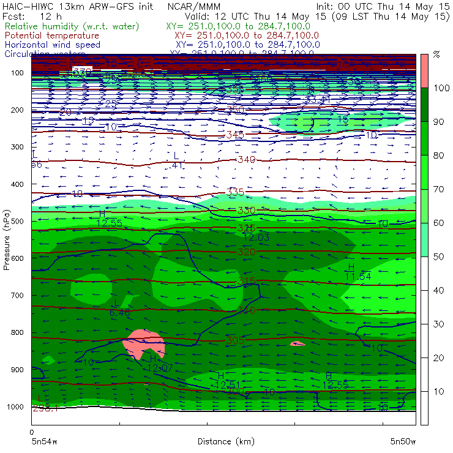This screenshot has width=453, height=453.
Task: Pick the teal 50–60% color bar segment
Action: pos(424,240)
